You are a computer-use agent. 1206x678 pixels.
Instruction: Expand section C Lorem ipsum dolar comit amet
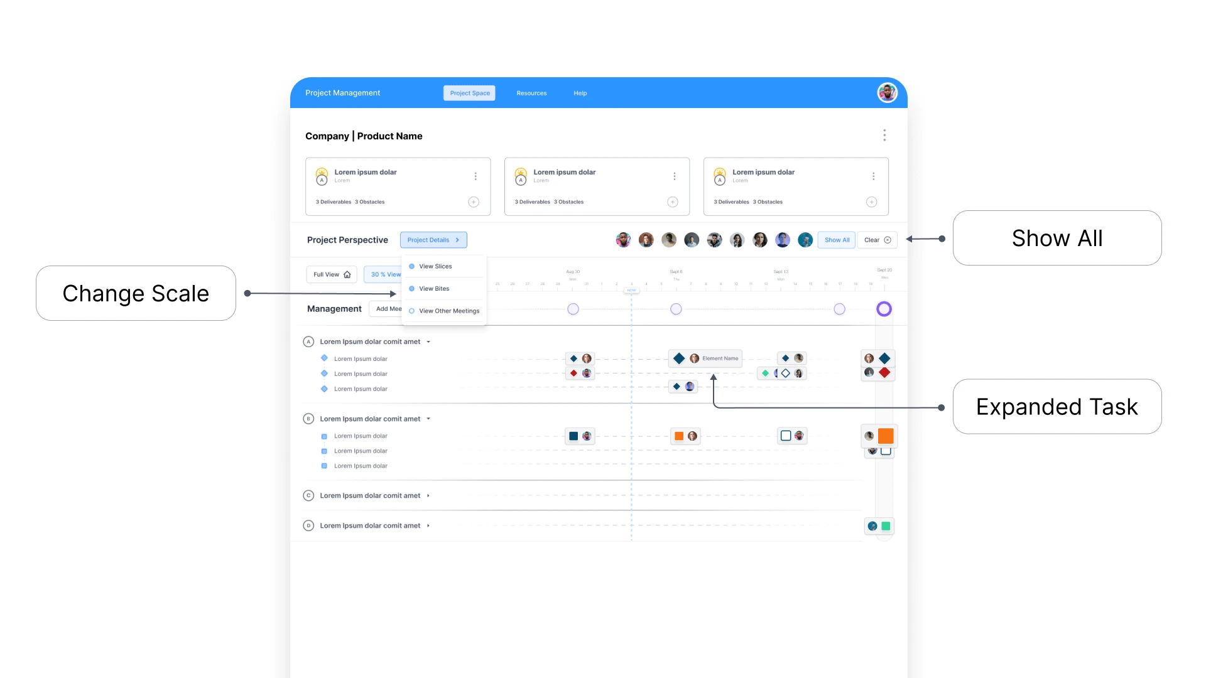tap(428, 496)
